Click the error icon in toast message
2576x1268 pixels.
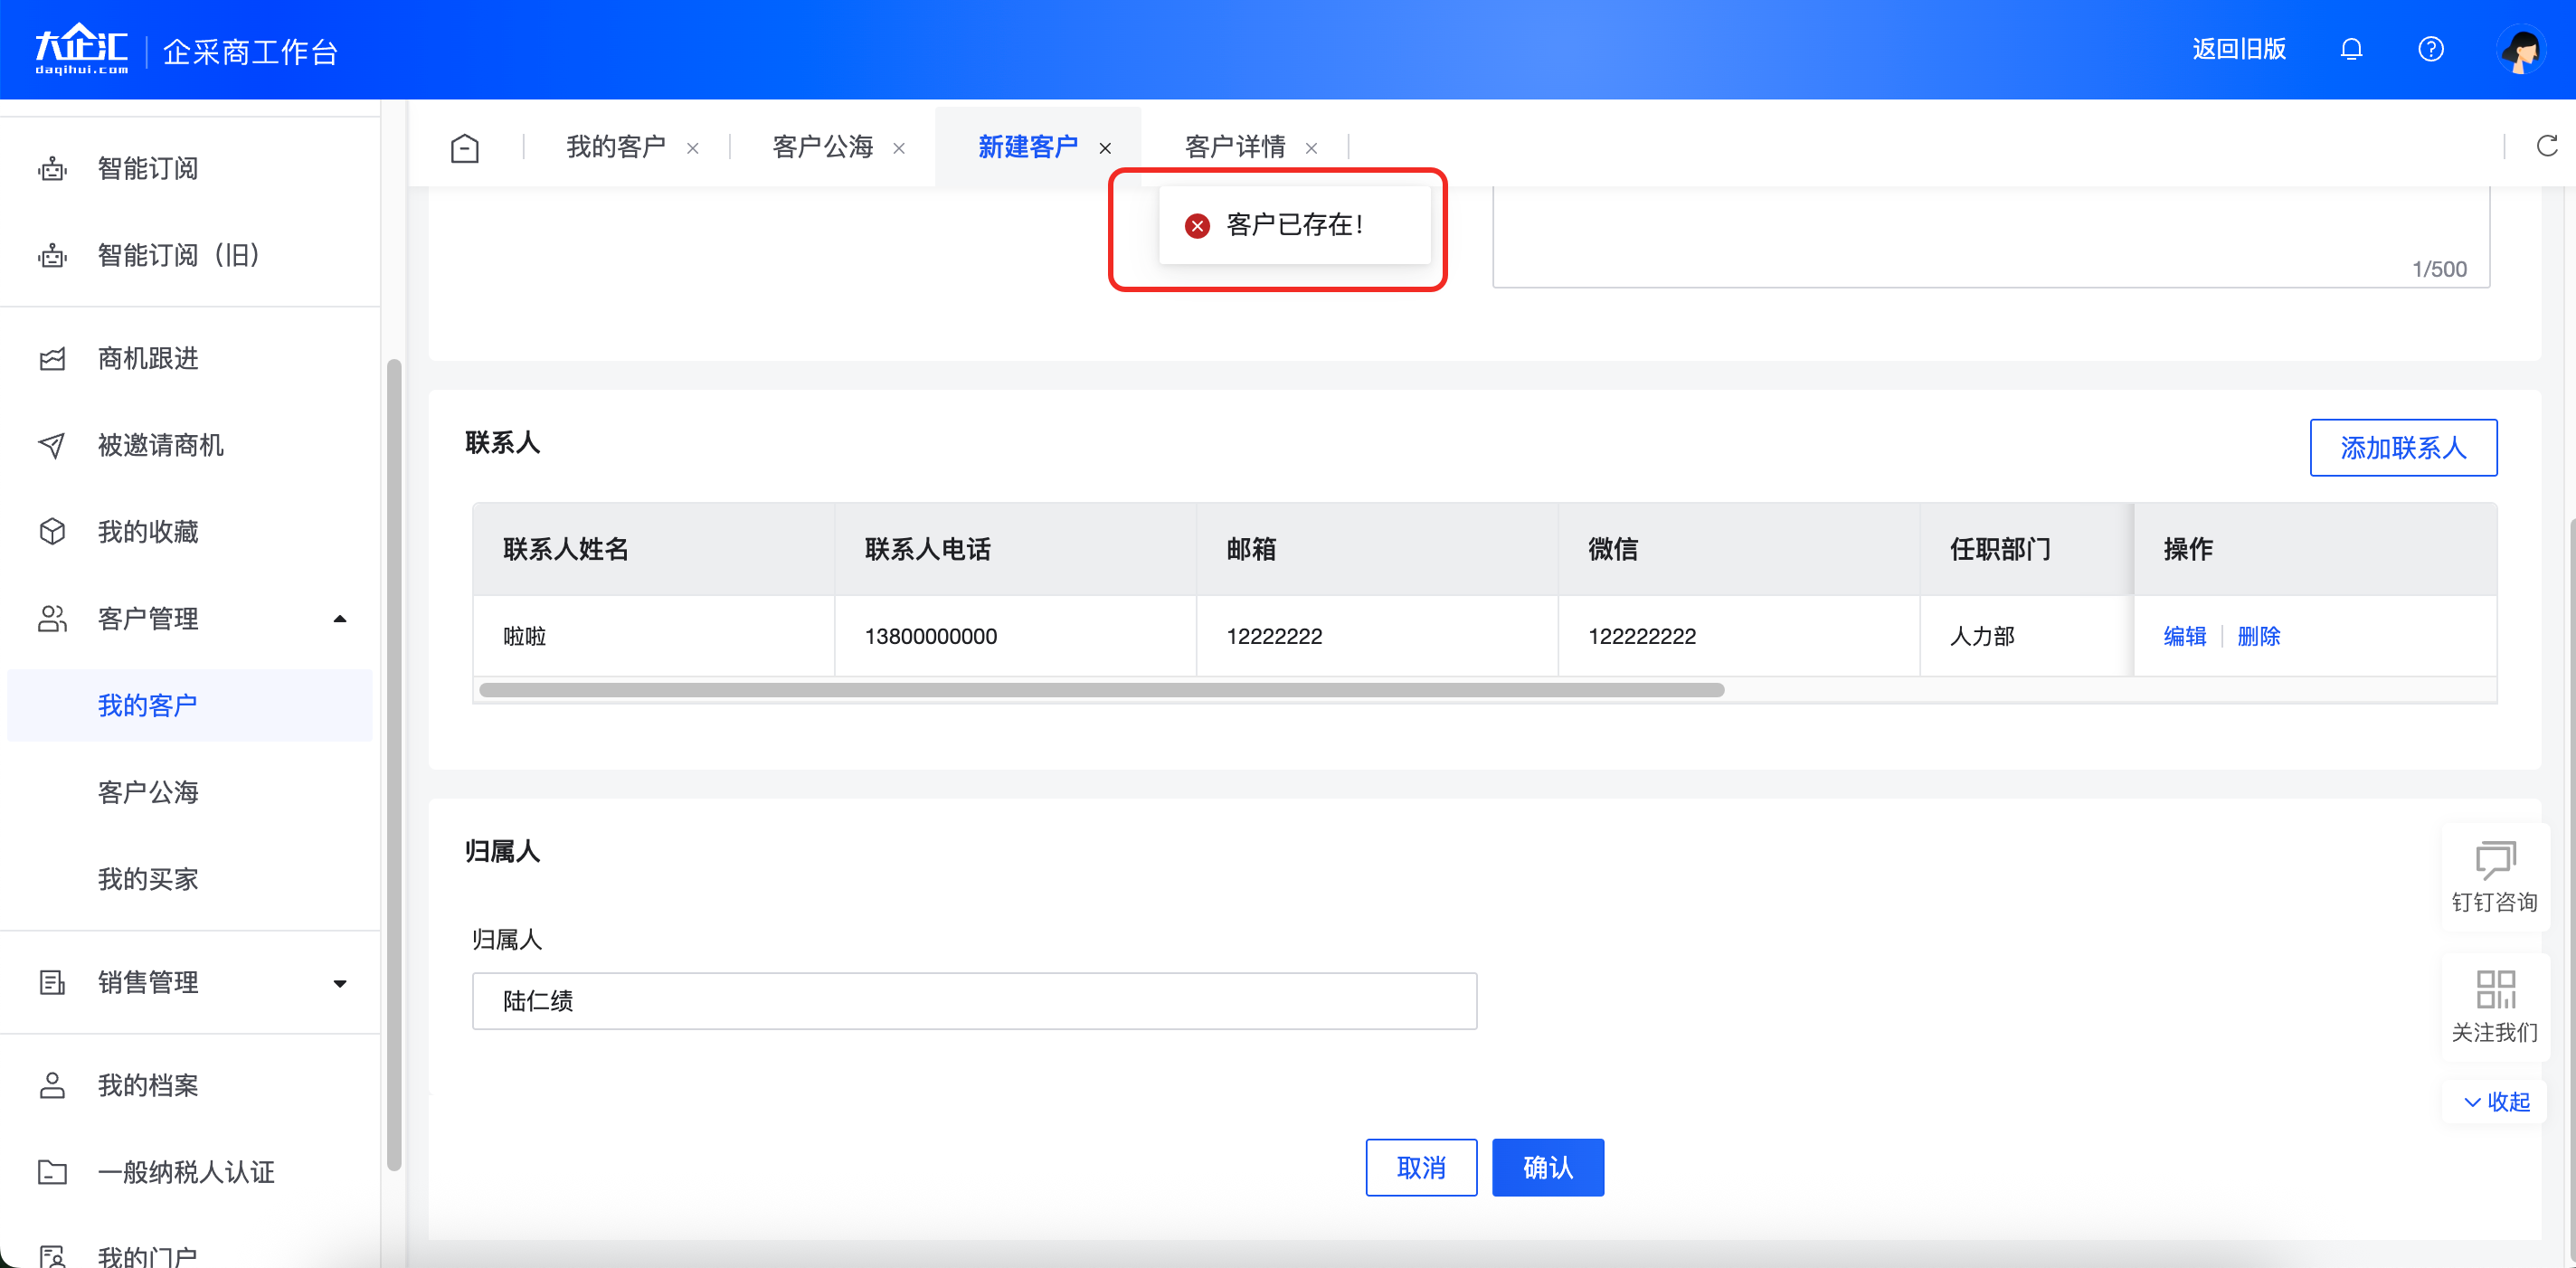pos(1197,226)
